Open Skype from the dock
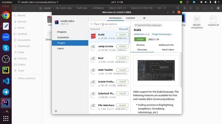The height and width of the screenshot is (124, 222). click(6, 48)
